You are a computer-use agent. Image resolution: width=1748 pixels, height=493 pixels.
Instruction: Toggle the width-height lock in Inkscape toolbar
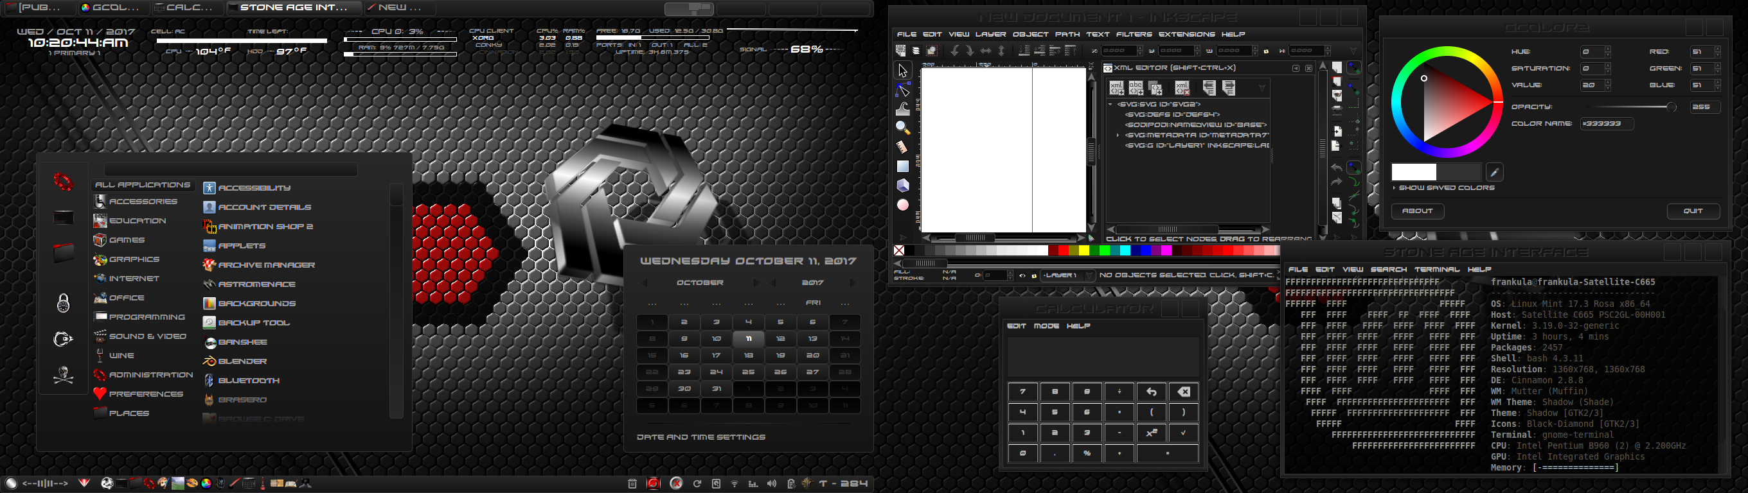pyautogui.click(x=1266, y=51)
